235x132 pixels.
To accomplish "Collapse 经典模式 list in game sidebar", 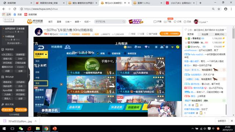I will click(46, 54).
